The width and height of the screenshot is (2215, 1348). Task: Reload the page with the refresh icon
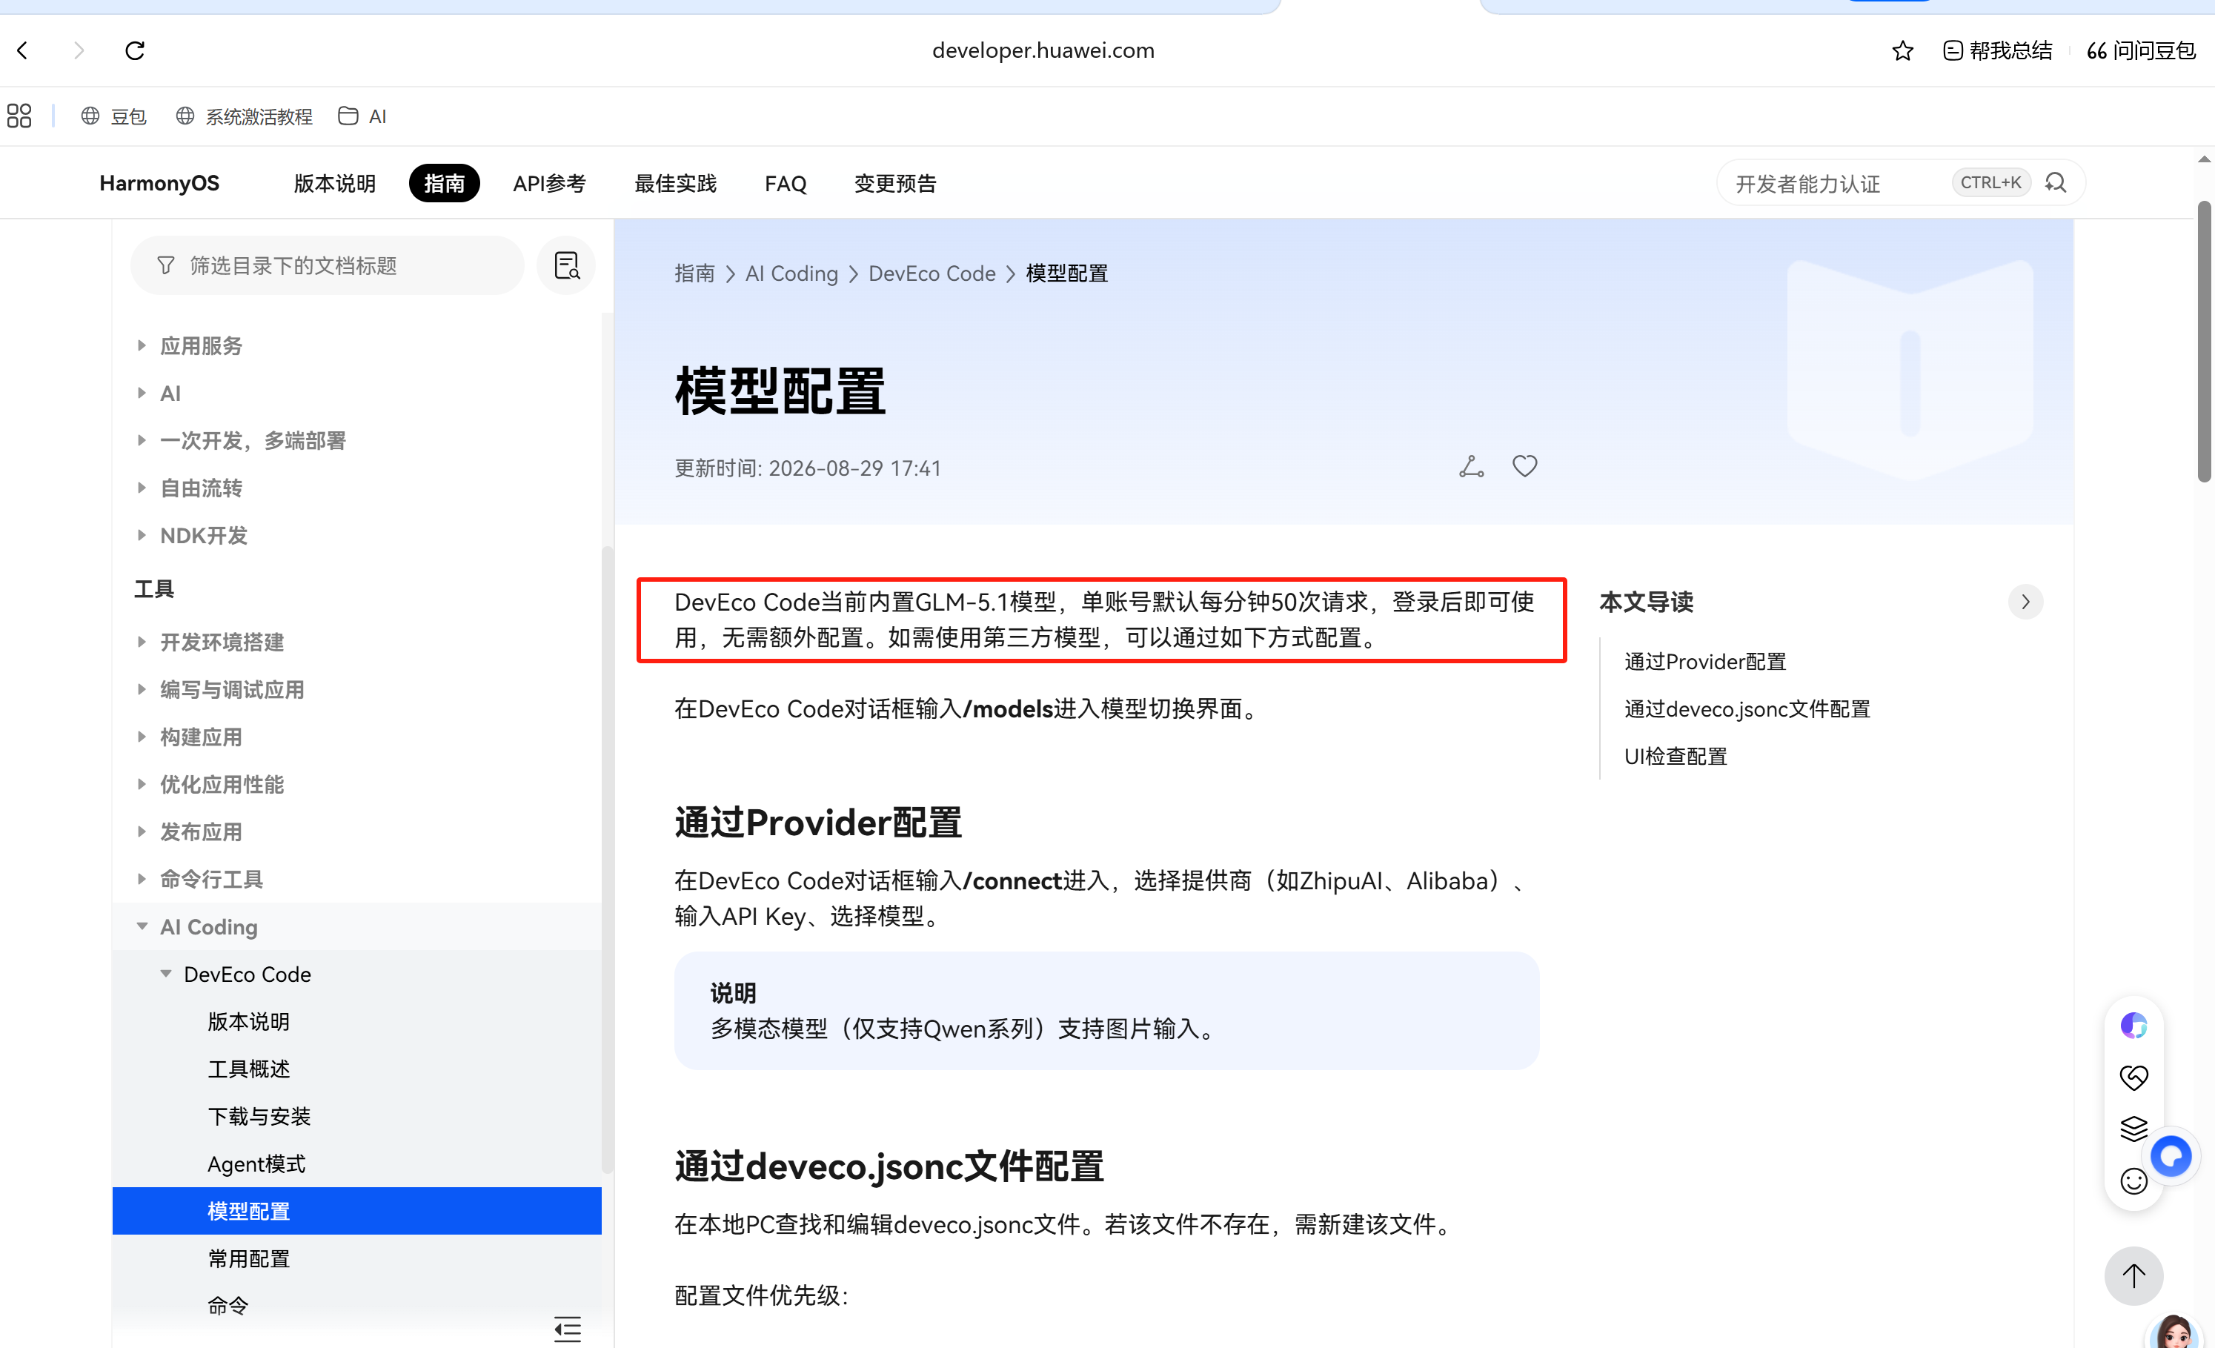pyautogui.click(x=135, y=50)
